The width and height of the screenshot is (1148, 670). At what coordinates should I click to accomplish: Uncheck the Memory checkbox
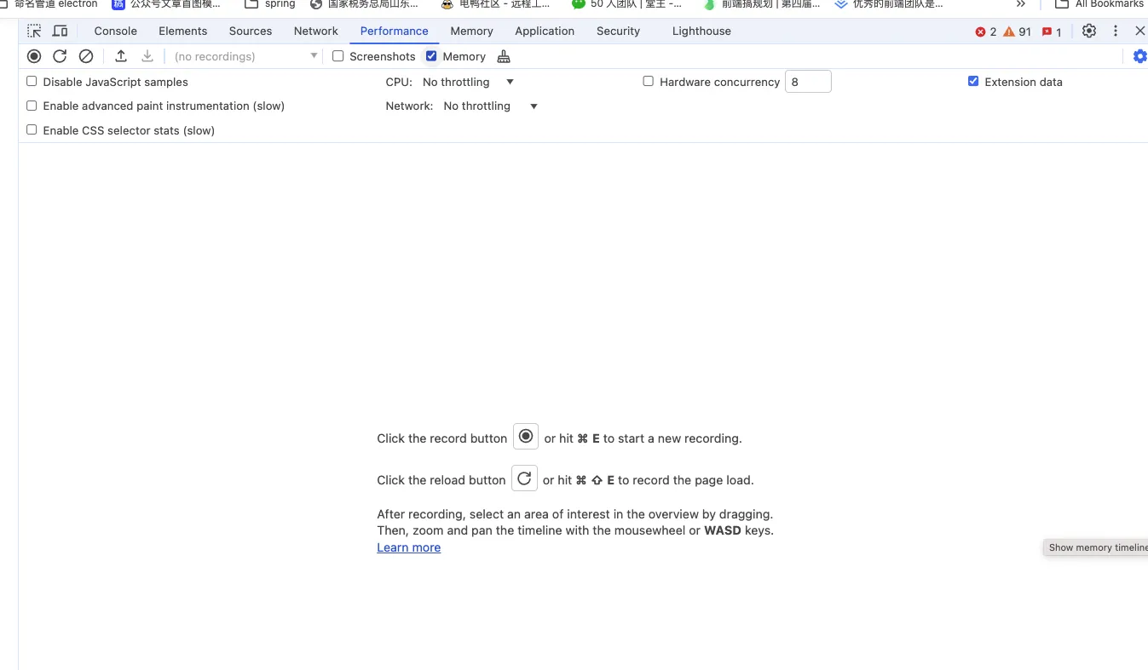pyautogui.click(x=431, y=56)
